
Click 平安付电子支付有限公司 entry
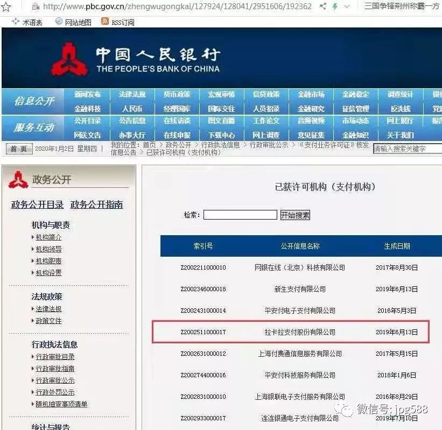[x=300, y=311]
